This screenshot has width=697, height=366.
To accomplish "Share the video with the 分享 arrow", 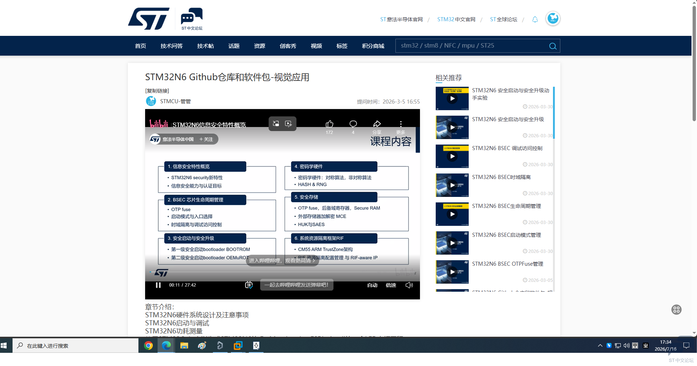I will 377,124.
